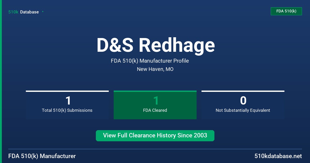The height and width of the screenshot is (163, 310).
Task: Click the FDA 510(k) Manufacturer Profile subtitle
Action: tap(150, 61)
